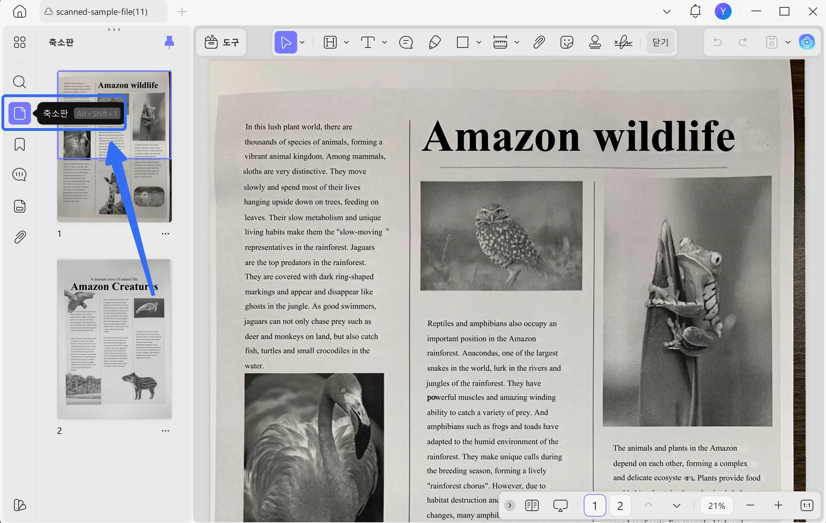Image resolution: width=826 pixels, height=523 pixels.
Task: Select the pencil drawing tool
Action: (x=434, y=43)
